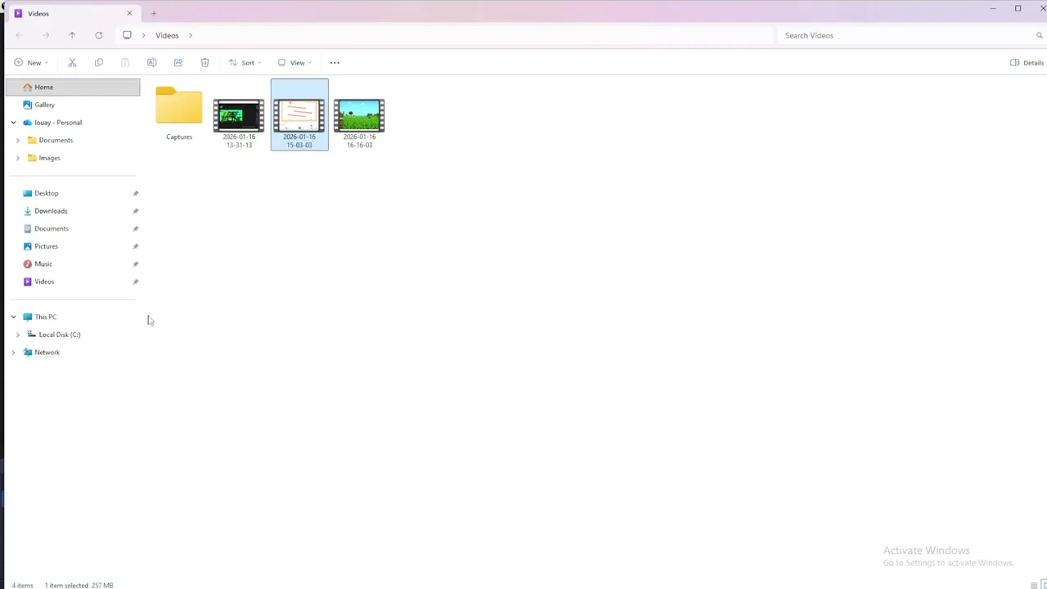
Task: Select Network in sidebar
Action: click(x=47, y=353)
